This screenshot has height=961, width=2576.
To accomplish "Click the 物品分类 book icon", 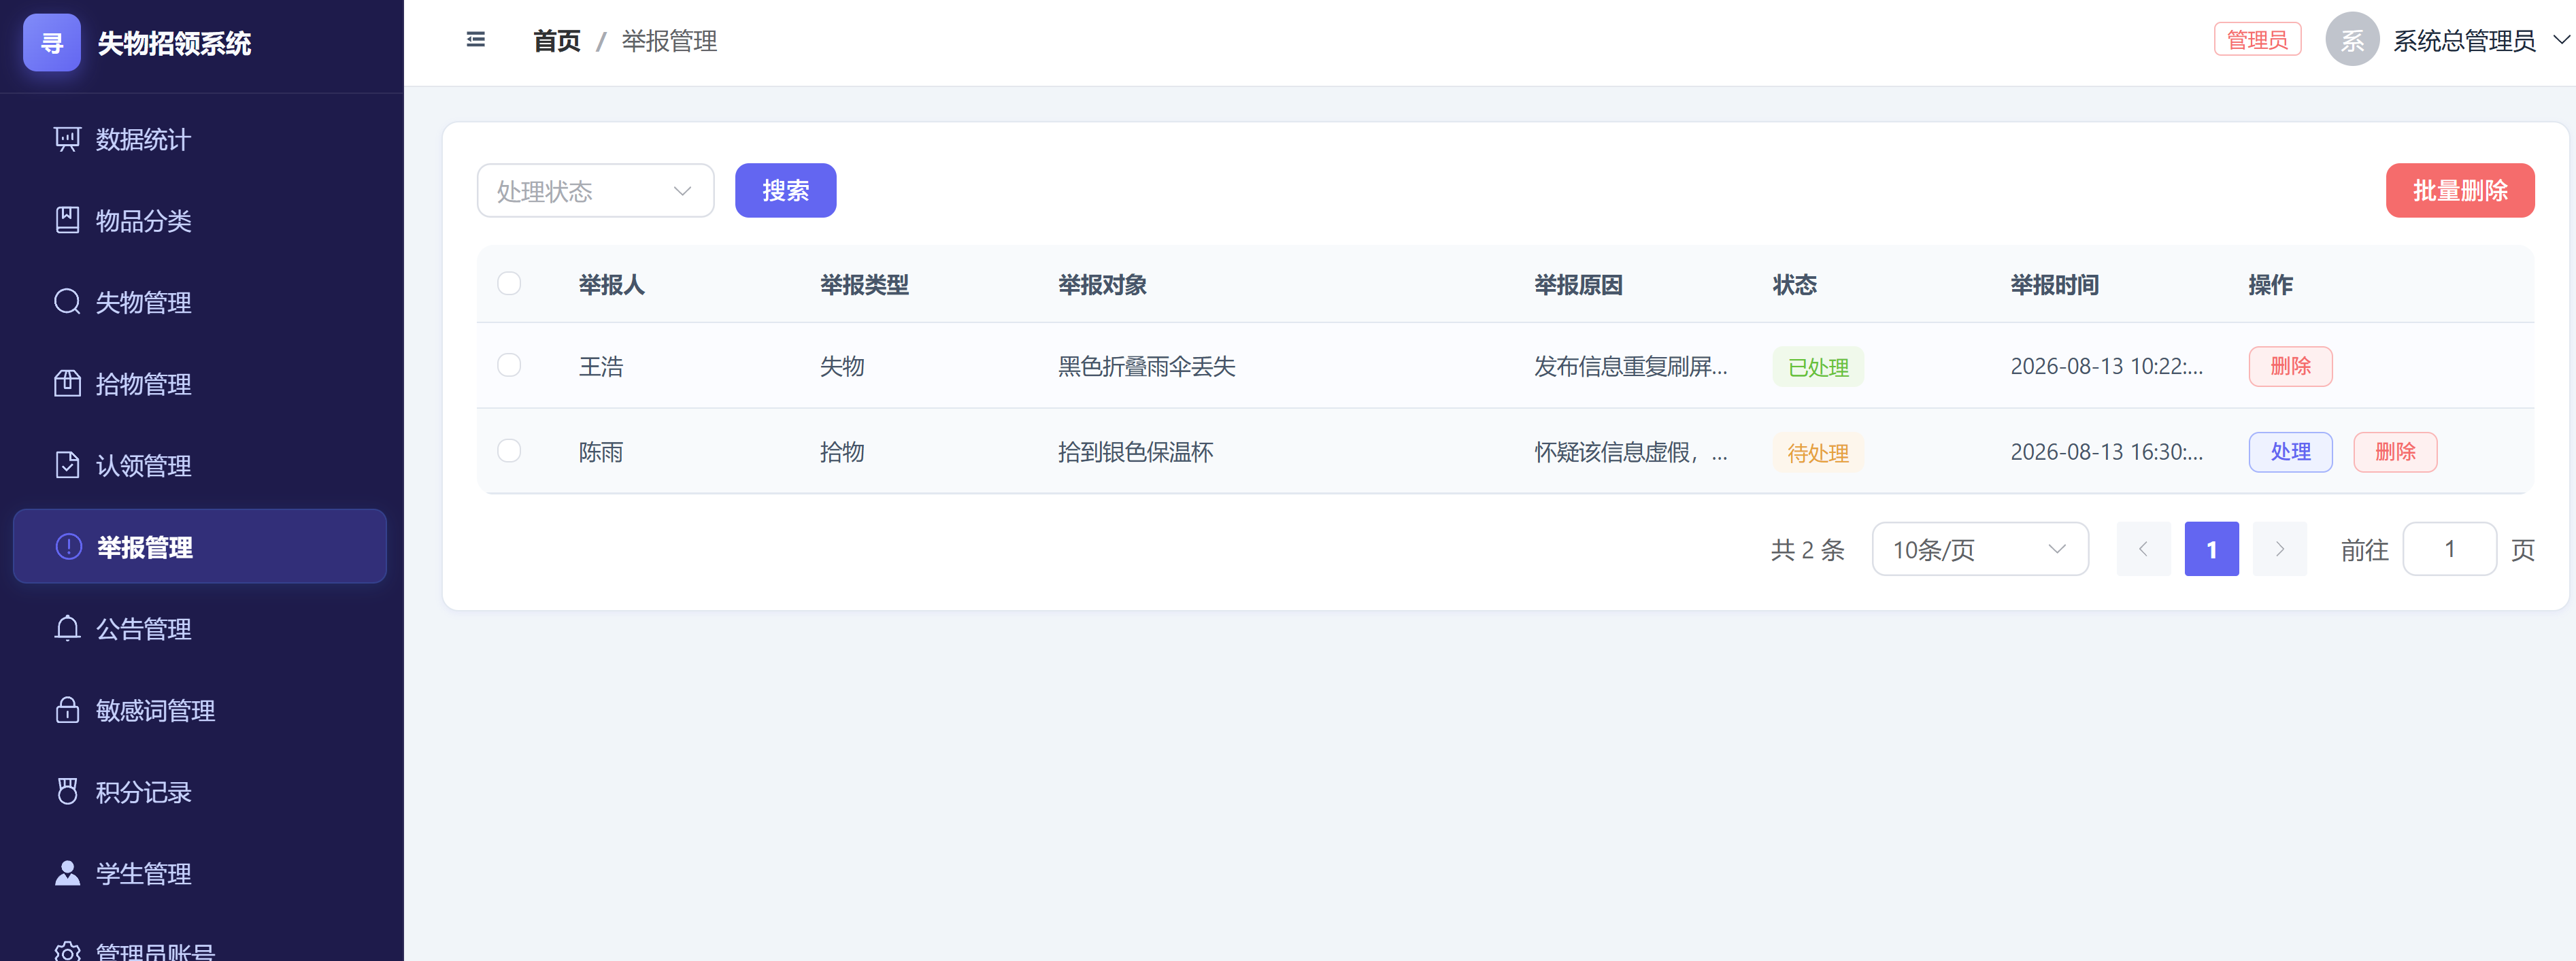I will coord(67,220).
